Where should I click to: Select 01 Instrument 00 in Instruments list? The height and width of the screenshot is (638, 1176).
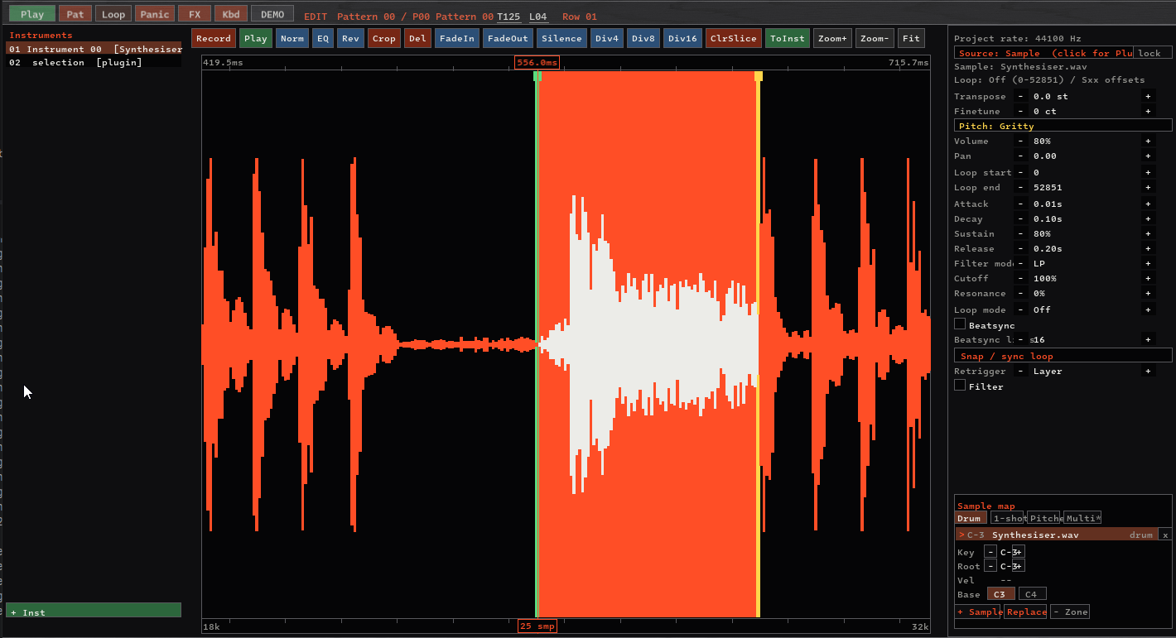94,49
